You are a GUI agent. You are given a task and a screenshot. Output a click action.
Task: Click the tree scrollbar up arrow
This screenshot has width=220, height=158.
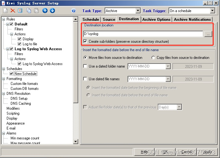tap(76, 19)
